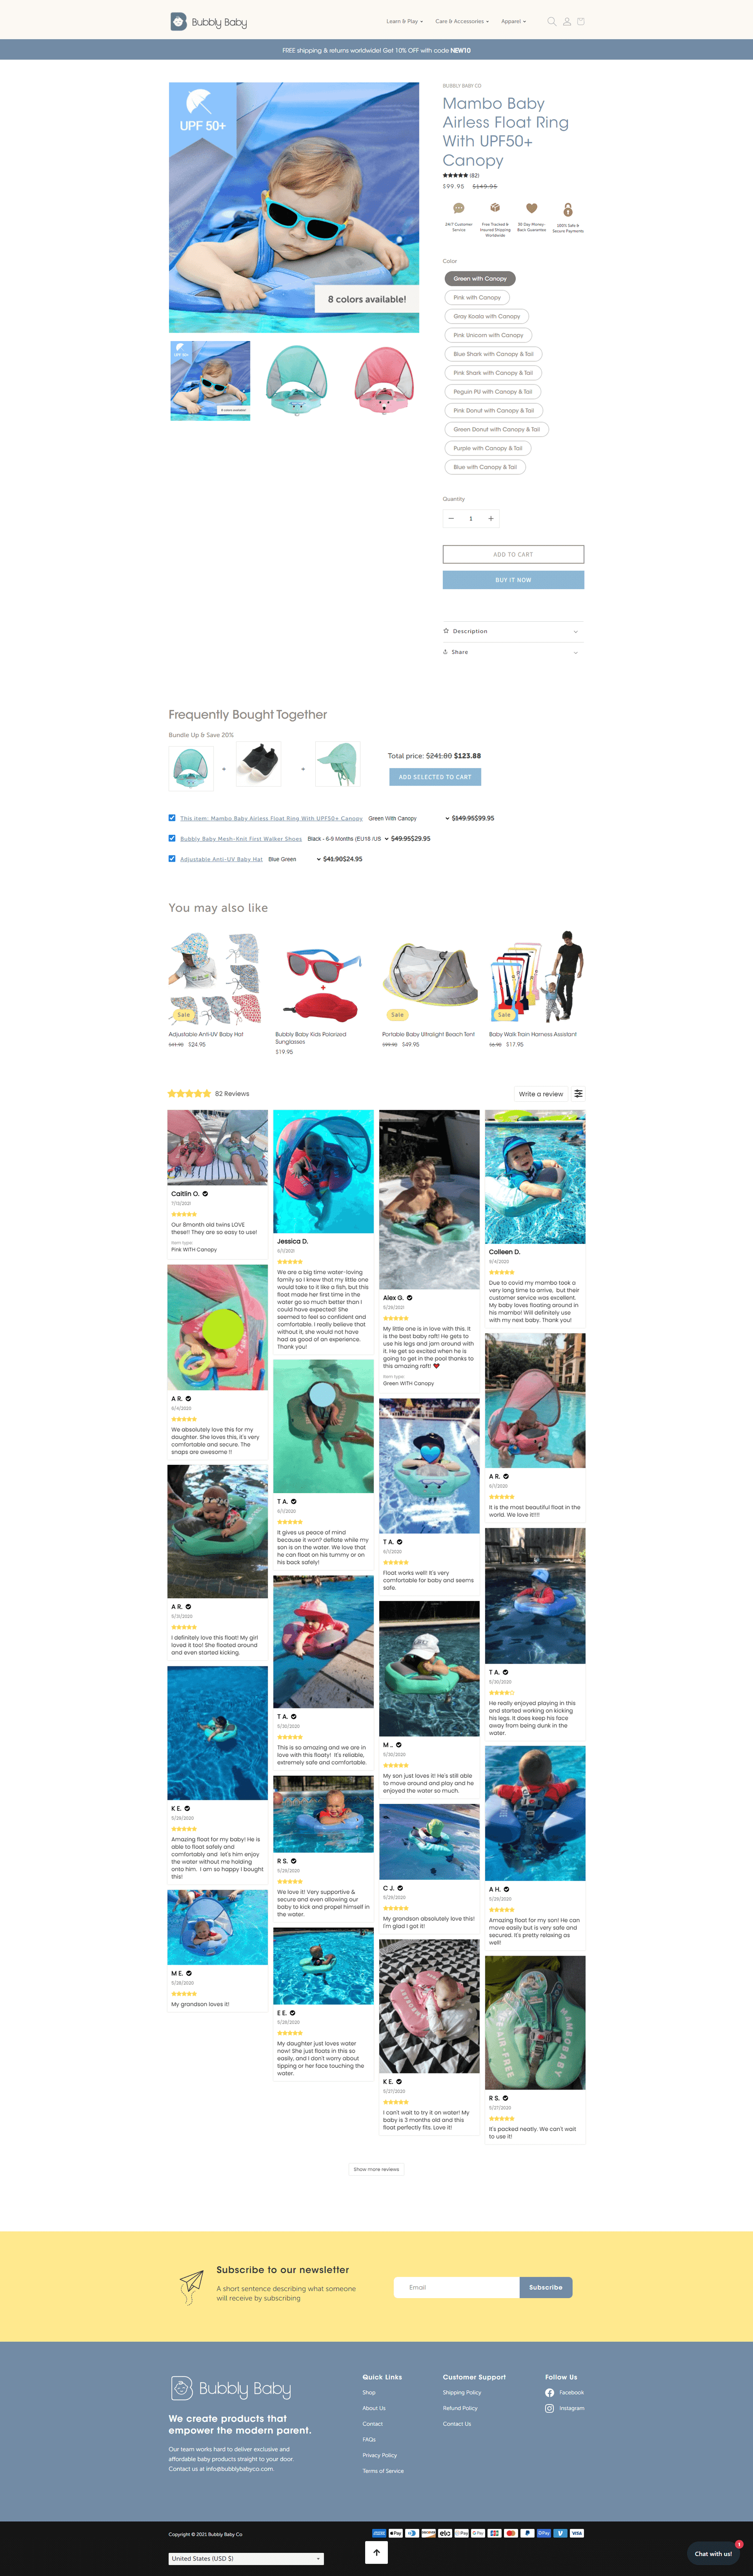Open the search icon in header

[x=551, y=21]
